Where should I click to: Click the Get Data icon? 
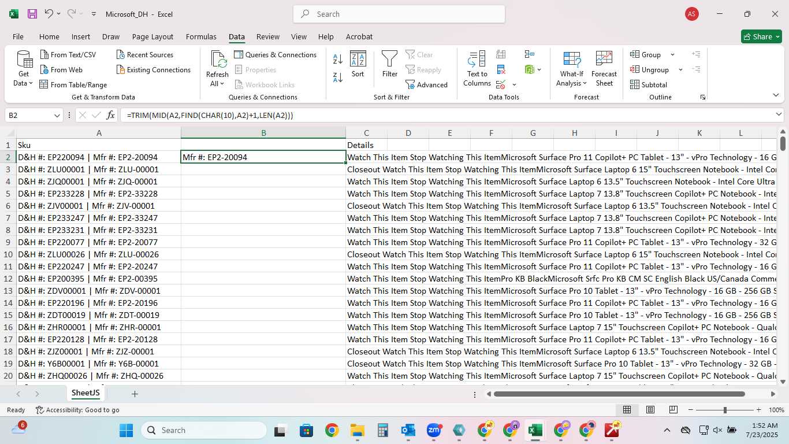24,60
